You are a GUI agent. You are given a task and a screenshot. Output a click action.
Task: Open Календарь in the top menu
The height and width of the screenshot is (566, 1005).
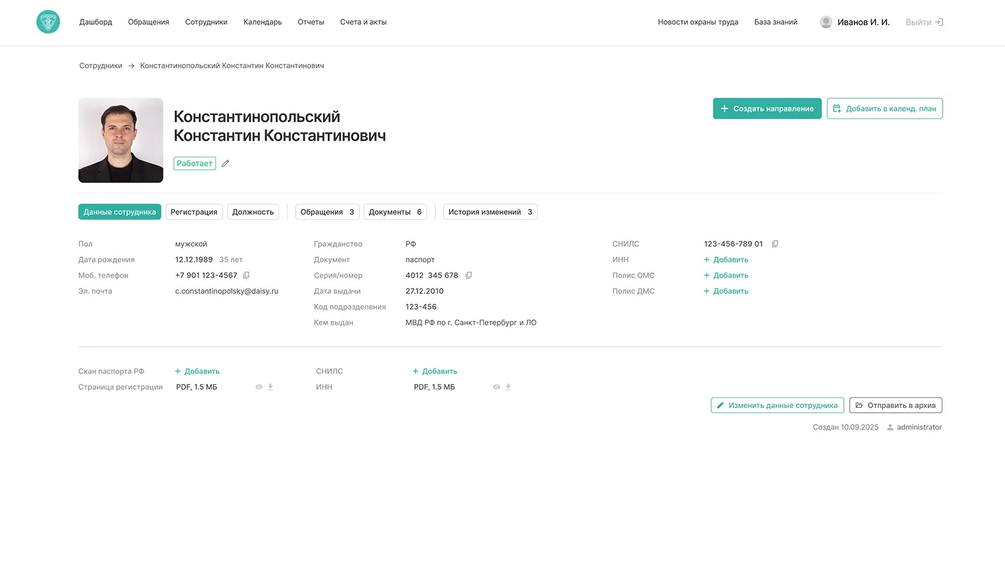262,22
